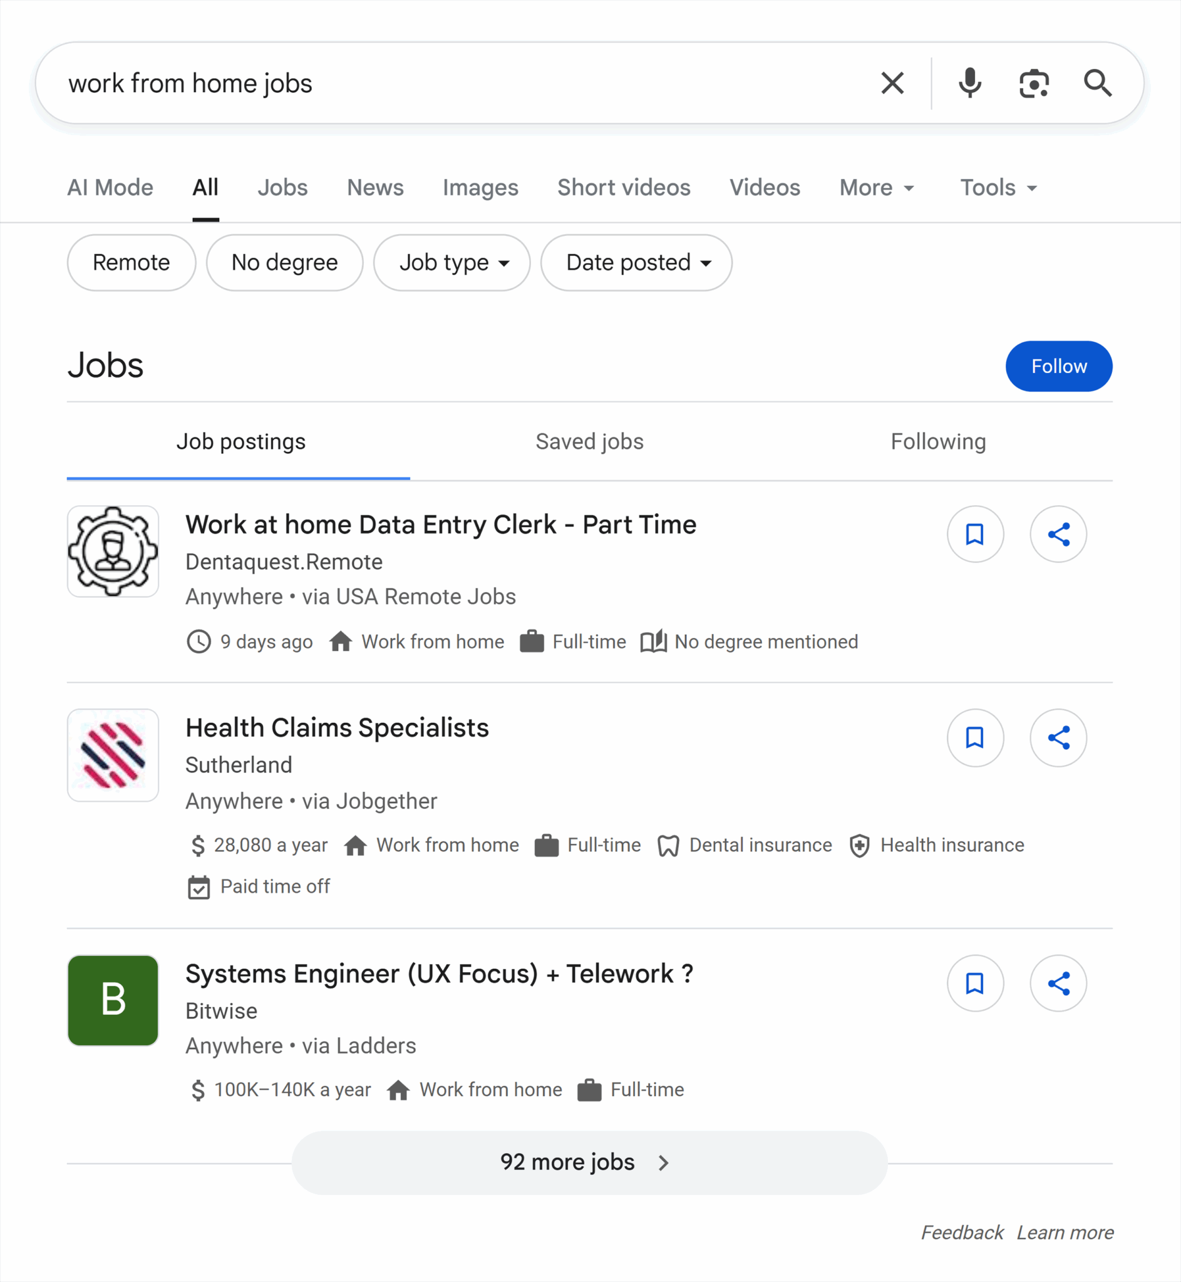Bookmark the Systems Engineer job

pyautogui.click(x=974, y=983)
